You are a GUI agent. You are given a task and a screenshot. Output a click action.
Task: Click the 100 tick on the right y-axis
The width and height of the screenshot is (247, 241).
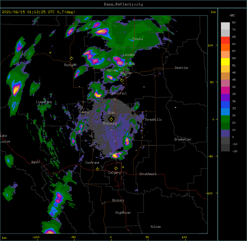pyautogui.click(x=210, y=45)
